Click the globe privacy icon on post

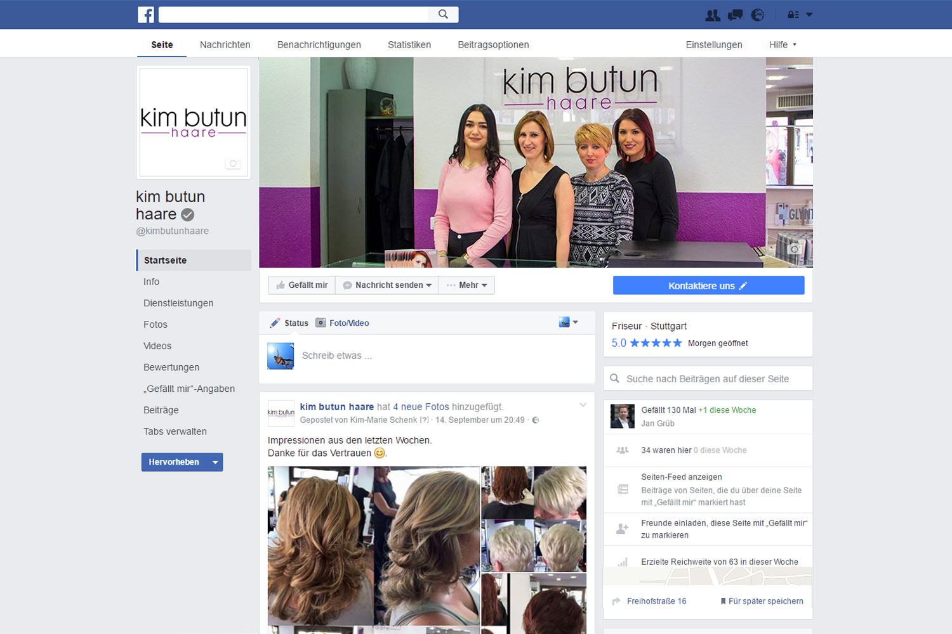535,420
